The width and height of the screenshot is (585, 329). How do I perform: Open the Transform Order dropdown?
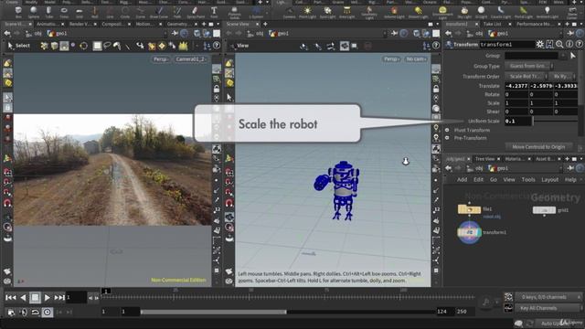click(526, 76)
